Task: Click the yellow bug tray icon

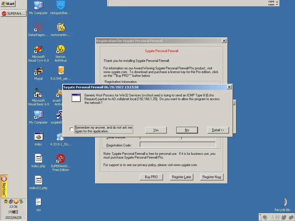Action: point(6,201)
